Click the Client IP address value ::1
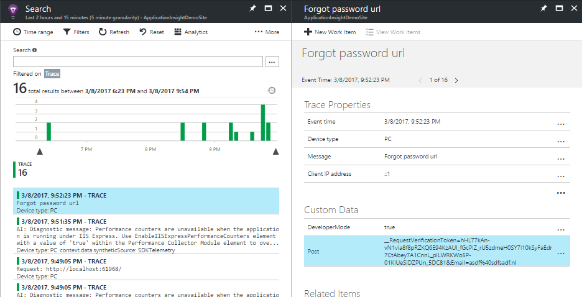582x297 pixels. (x=387, y=173)
